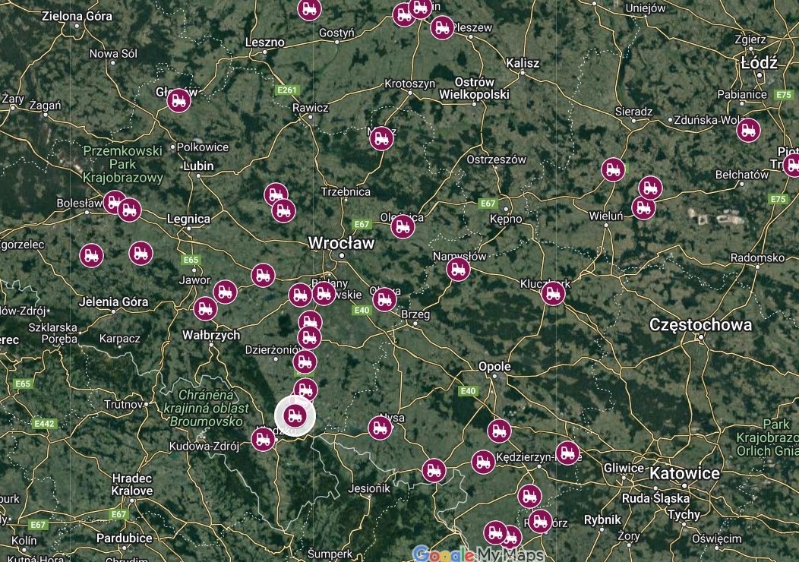The image size is (799, 562).
Task: Click the tractor marker east of Wieluń
Action: (643, 207)
